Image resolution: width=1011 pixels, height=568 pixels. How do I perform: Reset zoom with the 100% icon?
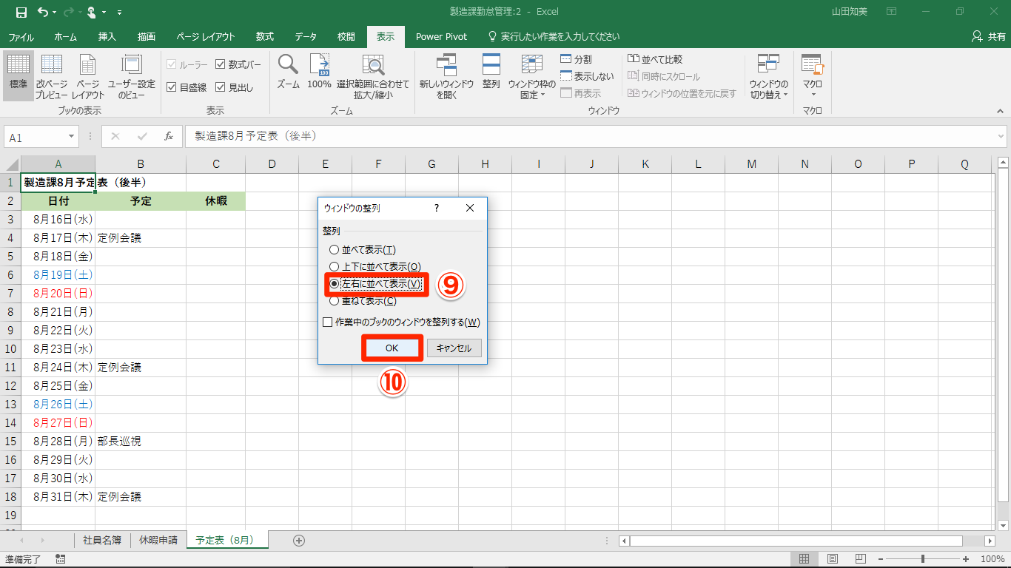tap(319, 72)
